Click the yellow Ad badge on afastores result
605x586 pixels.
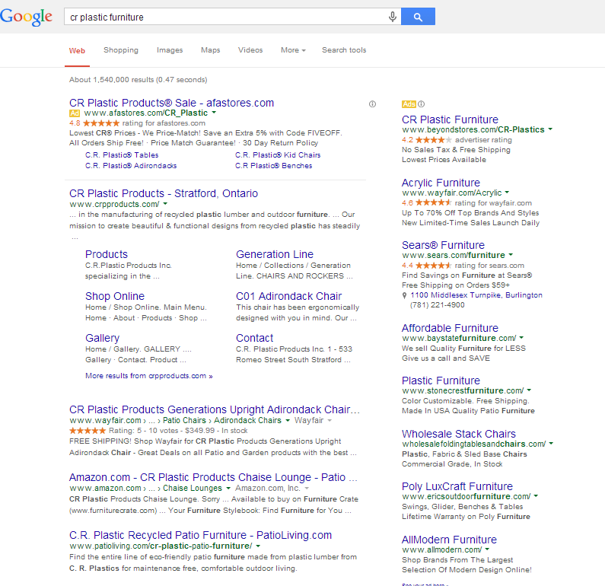(x=75, y=113)
